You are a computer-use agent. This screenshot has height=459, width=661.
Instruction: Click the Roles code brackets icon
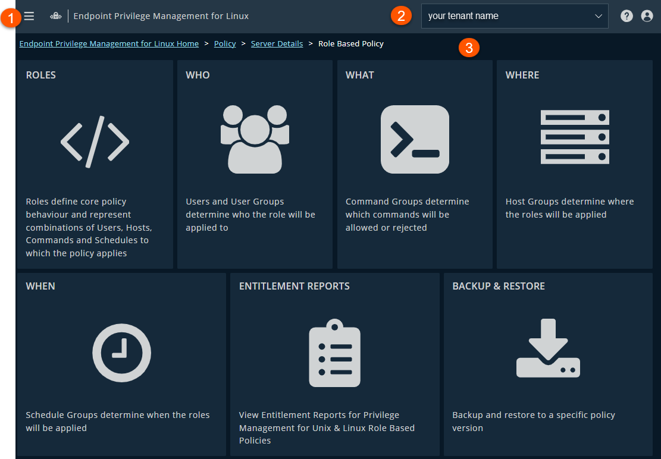coord(95,142)
